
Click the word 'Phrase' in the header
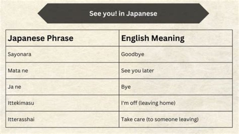60,38
